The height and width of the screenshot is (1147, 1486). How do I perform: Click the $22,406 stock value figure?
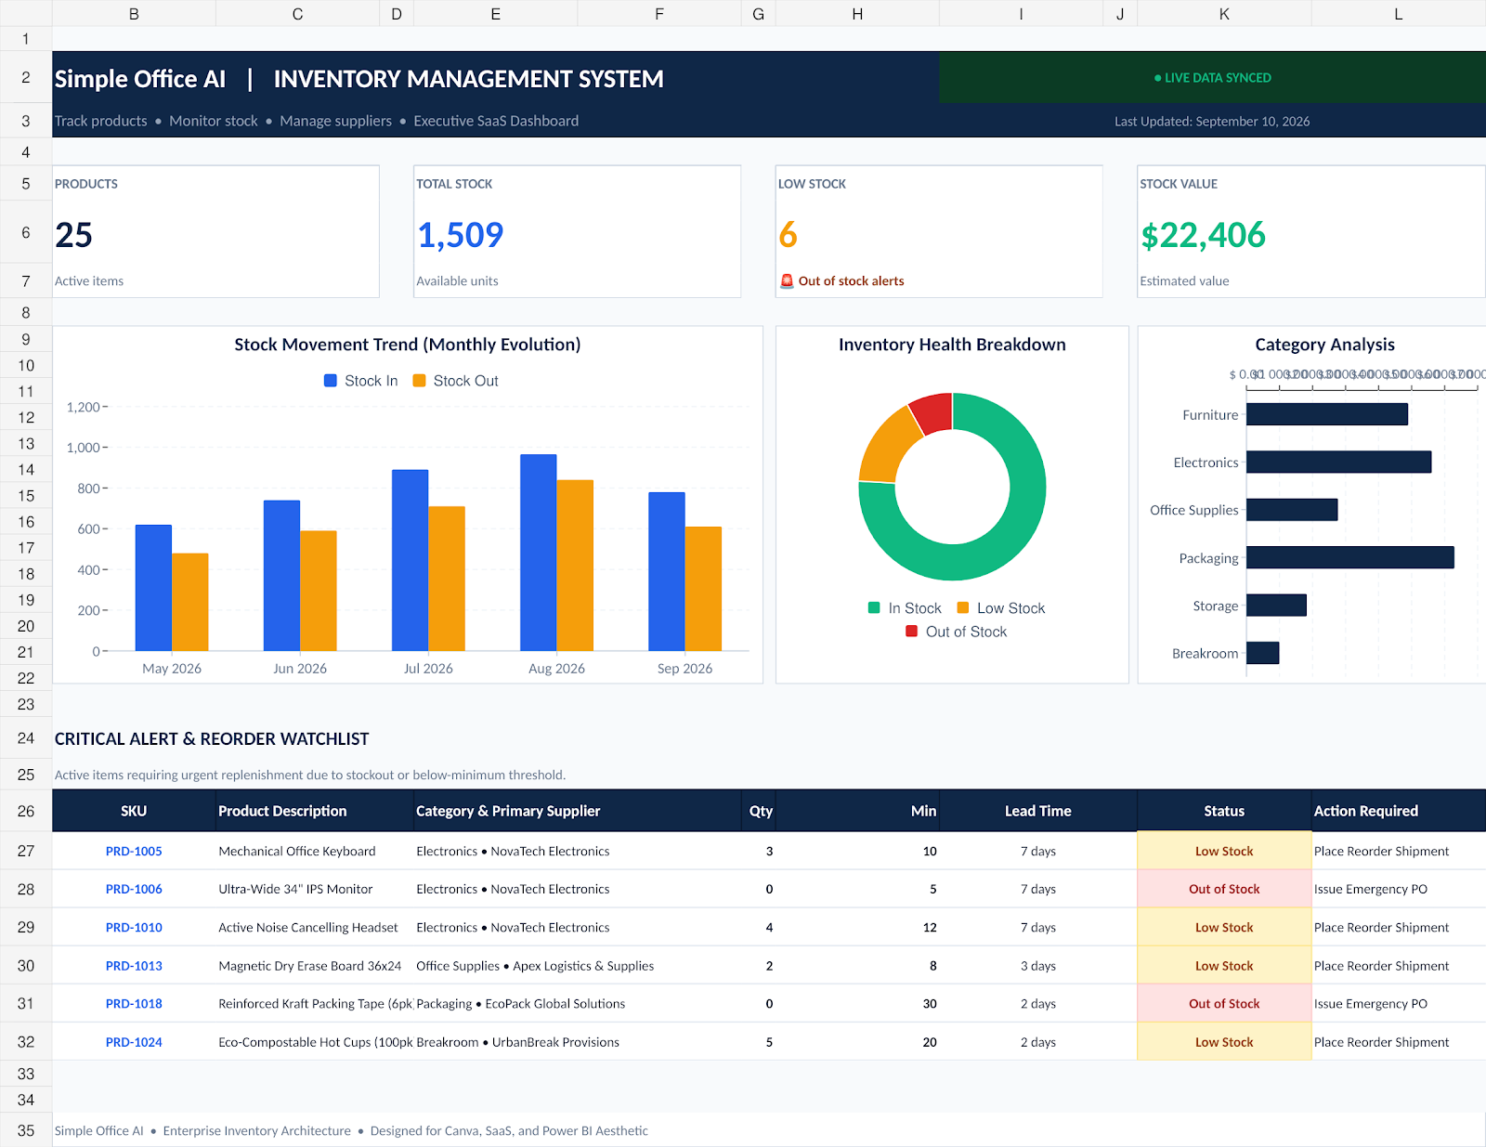coord(1203,235)
